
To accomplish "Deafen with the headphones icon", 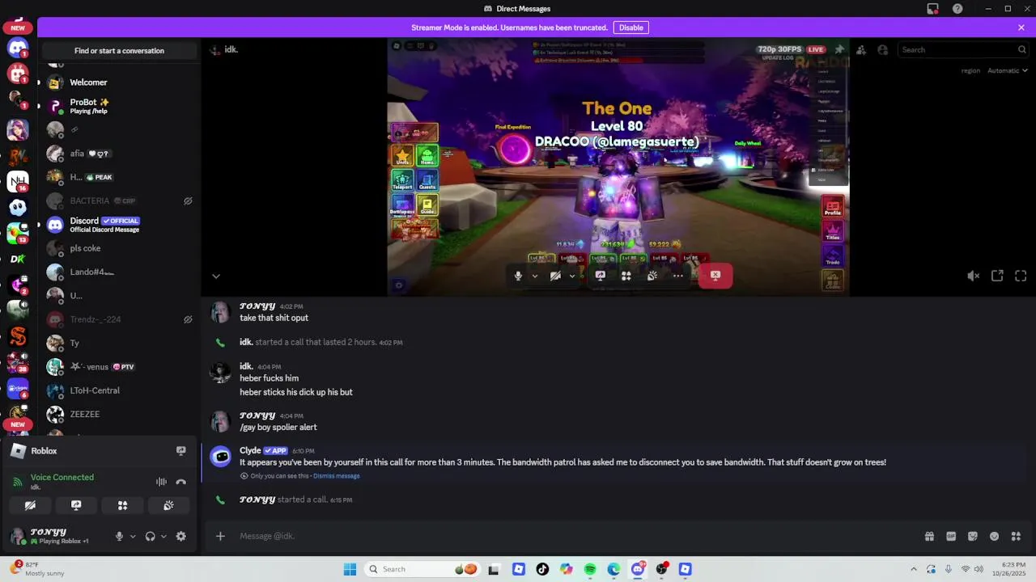I will point(150,536).
